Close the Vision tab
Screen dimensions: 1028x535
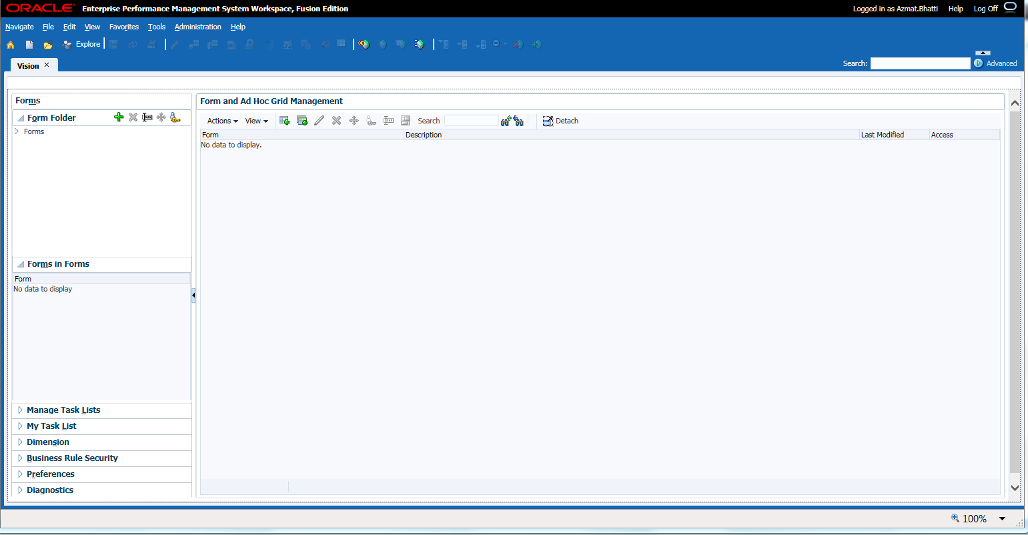[x=47, y=65]
